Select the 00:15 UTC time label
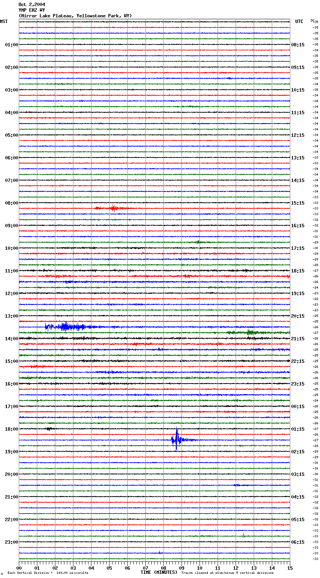 coord(298,407)
